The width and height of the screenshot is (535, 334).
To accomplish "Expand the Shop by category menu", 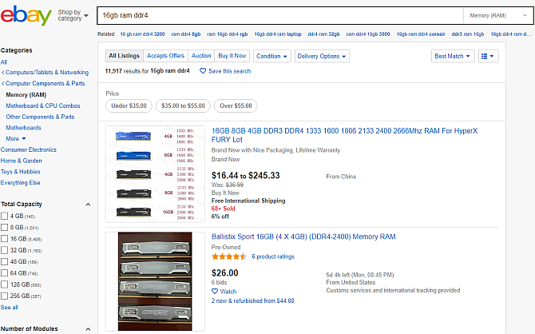I will click(73, 15).
